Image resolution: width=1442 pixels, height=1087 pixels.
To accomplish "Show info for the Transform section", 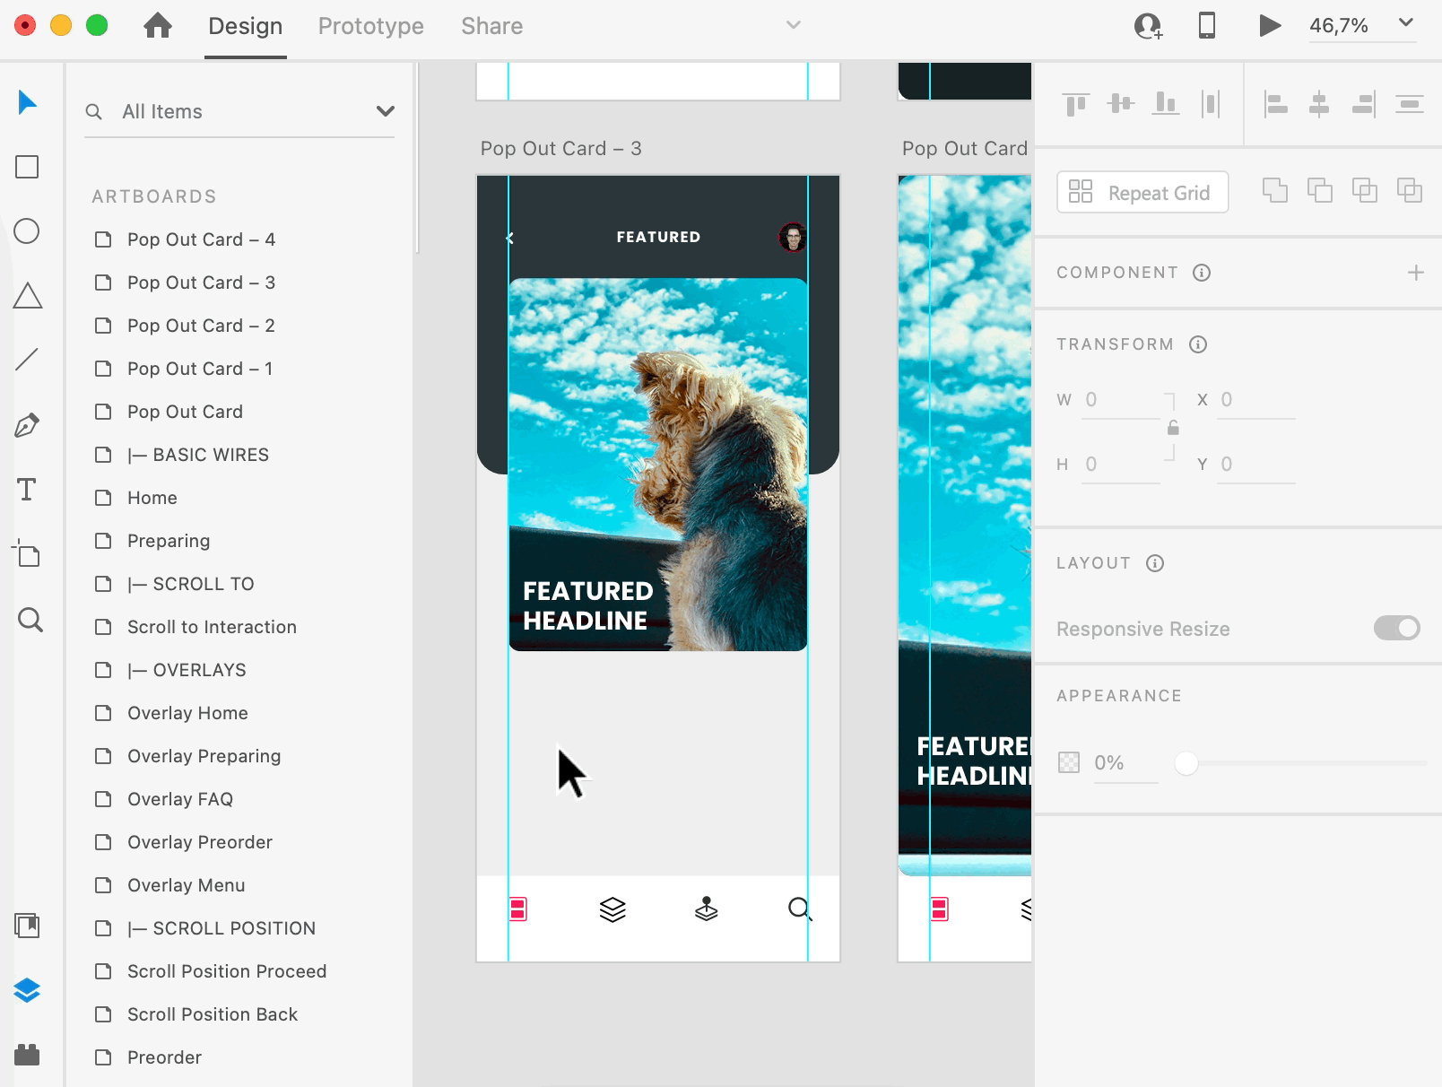I will point(1198,344).
